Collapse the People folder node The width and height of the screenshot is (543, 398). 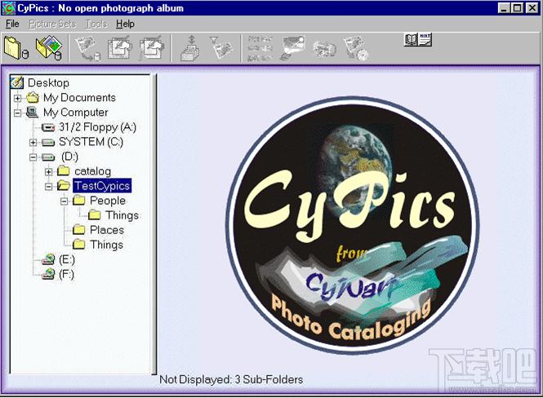(64, 201)
